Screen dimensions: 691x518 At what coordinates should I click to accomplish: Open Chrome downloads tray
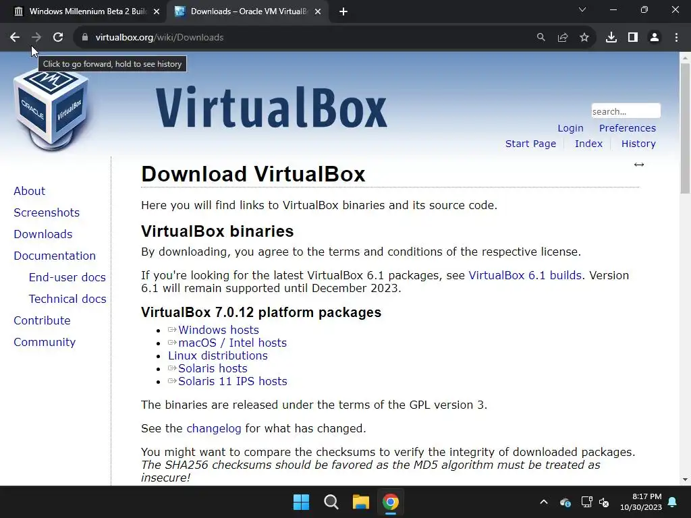(x=611, y=38)
